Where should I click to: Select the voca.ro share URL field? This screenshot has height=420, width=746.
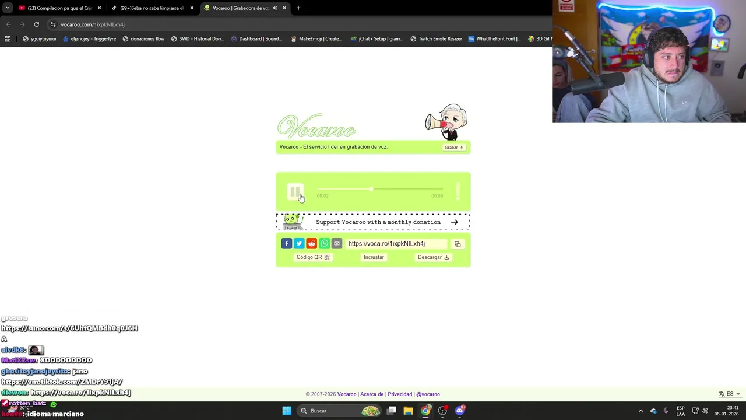click(396, 244)
